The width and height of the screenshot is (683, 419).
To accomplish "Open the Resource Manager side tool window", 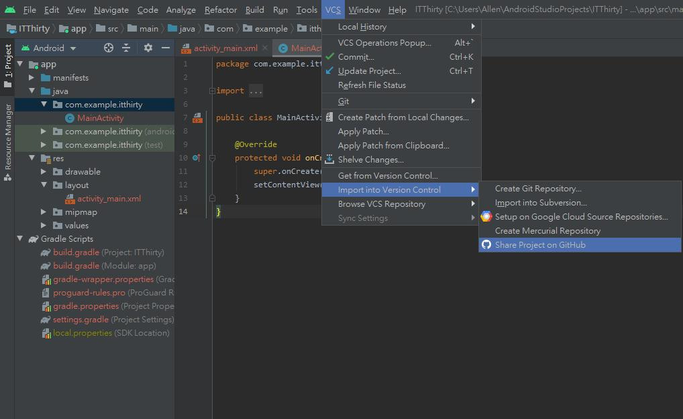I will (x=8, y=142).
